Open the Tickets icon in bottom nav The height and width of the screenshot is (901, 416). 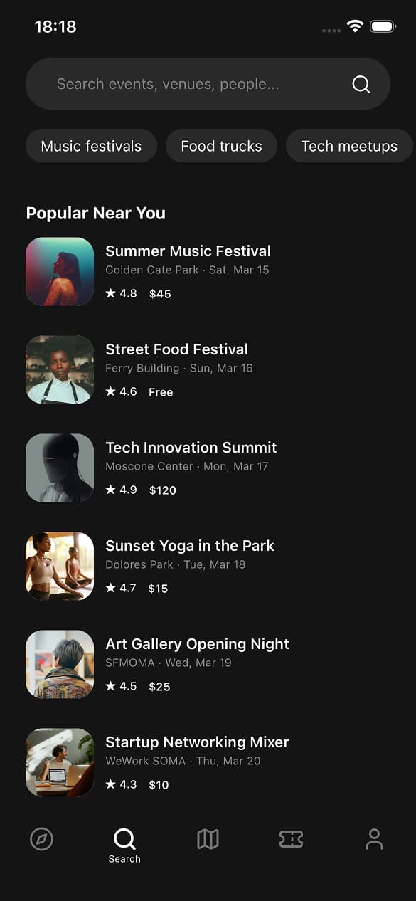click(x=291, y=839)
